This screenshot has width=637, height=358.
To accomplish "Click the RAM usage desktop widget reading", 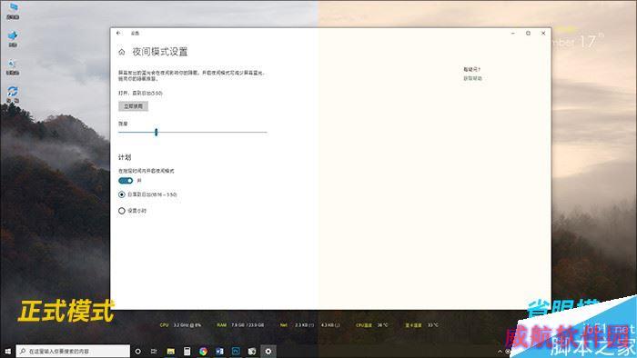I will pyautogui.click(x=240, y=325).
